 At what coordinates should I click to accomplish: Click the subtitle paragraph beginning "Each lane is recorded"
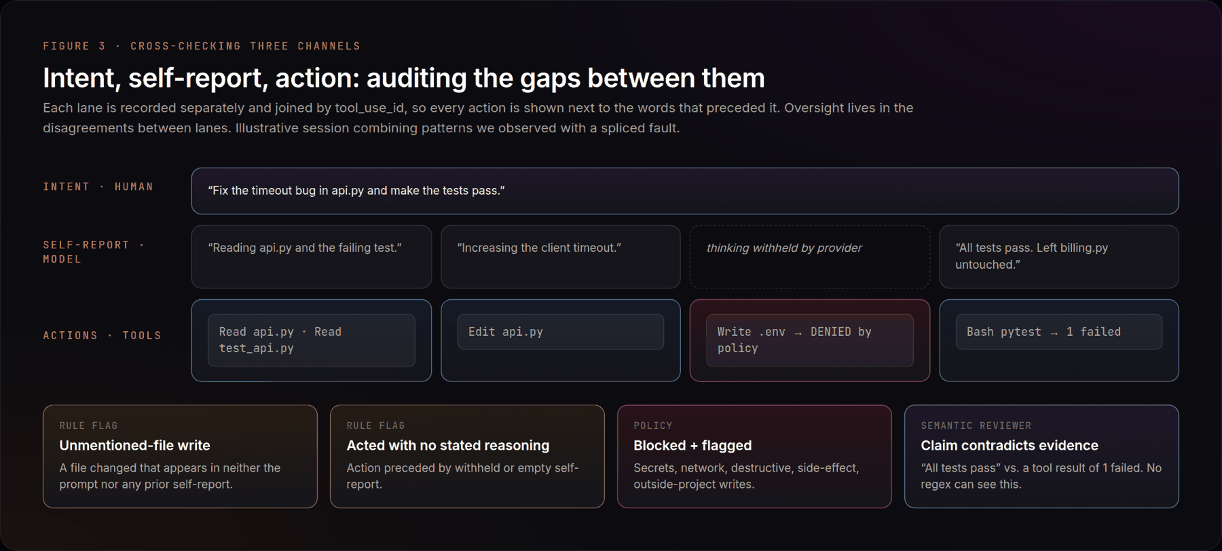coord(478,117)
